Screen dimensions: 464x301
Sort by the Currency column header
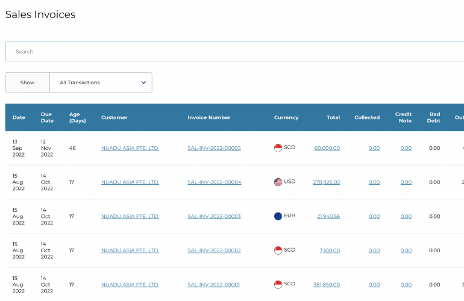pyautogui.click(x=286, y=117)
